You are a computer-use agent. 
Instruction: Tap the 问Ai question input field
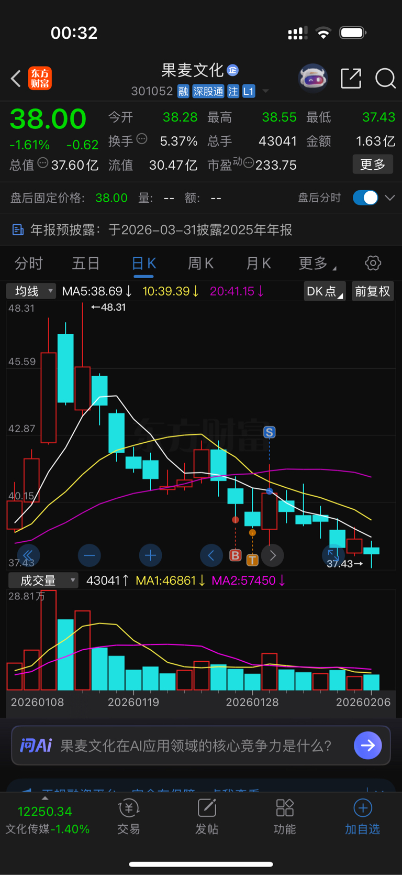[x=196, y=746]
